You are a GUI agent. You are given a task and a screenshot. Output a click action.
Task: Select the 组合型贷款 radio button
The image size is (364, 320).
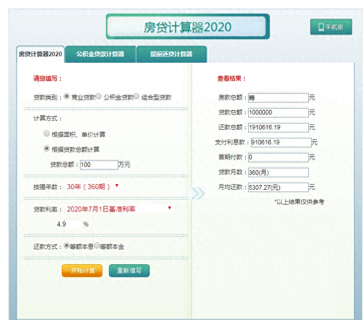pyautogui.click(x=136, y=96)
